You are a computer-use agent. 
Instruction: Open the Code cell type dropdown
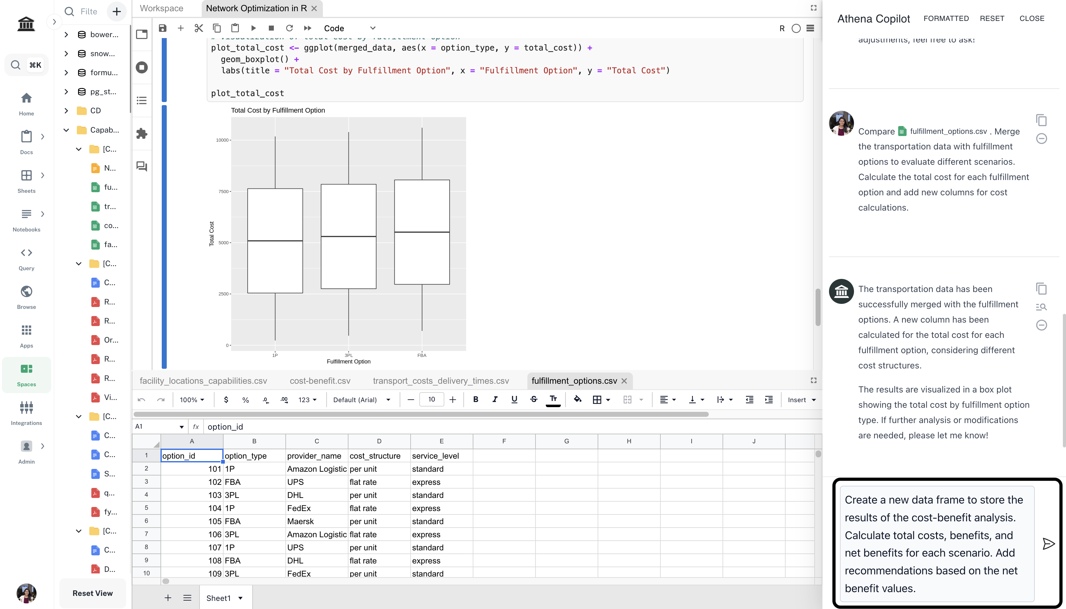point(349,28)
